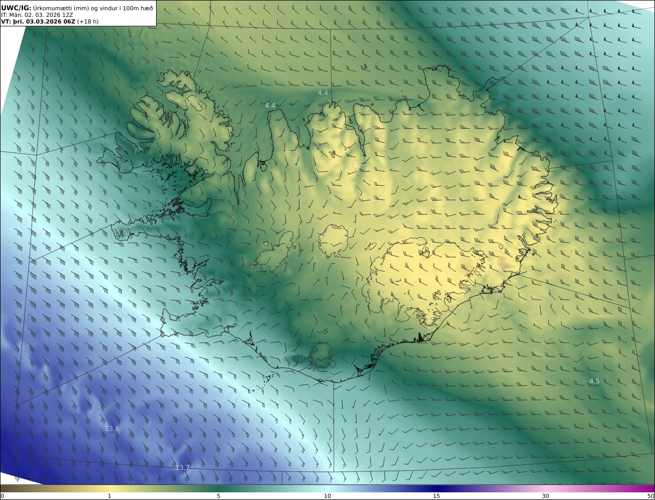Click the 5.6 value label near Snæfellsnes

[121, 233]
